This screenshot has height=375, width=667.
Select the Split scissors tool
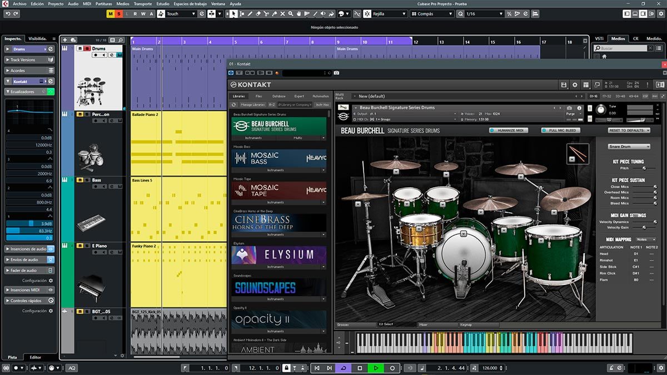click(266, 13)
